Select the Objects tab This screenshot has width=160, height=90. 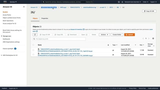[x=35, y=18]
